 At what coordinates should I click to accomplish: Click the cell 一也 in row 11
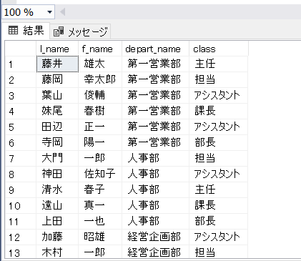point(100,221)
